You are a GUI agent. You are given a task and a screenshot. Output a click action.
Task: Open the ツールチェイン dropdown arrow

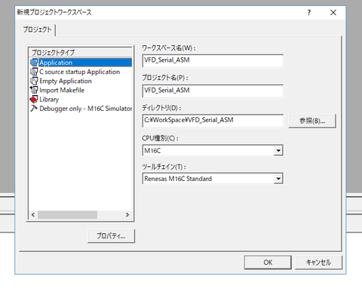point(278,179)
